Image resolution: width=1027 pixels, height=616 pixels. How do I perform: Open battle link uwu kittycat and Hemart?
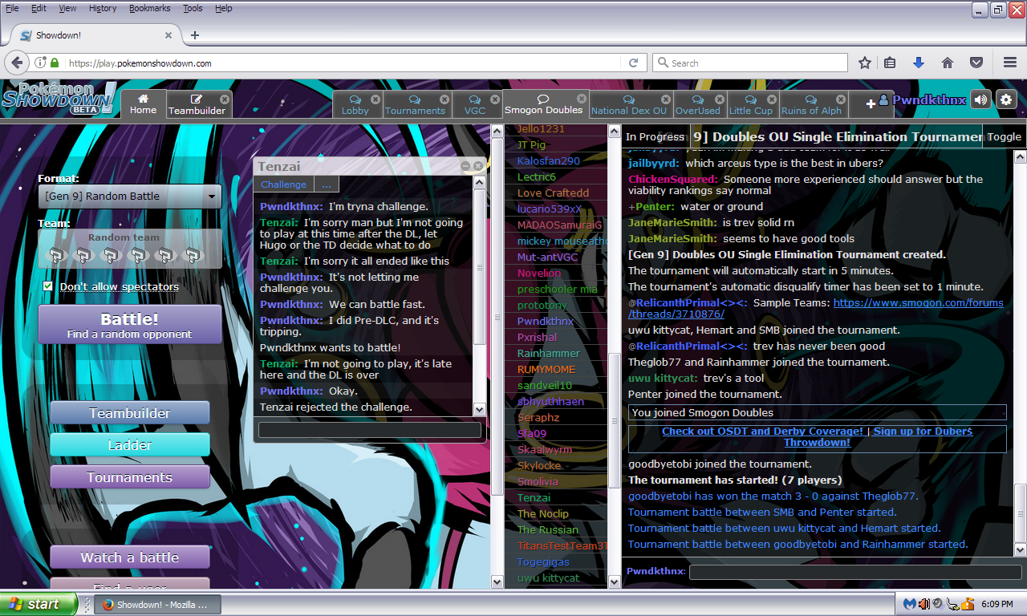pos(785,528)
